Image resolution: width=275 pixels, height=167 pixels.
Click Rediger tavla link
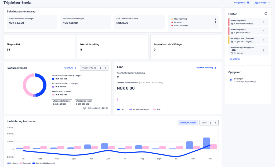[x=240, y=3]
